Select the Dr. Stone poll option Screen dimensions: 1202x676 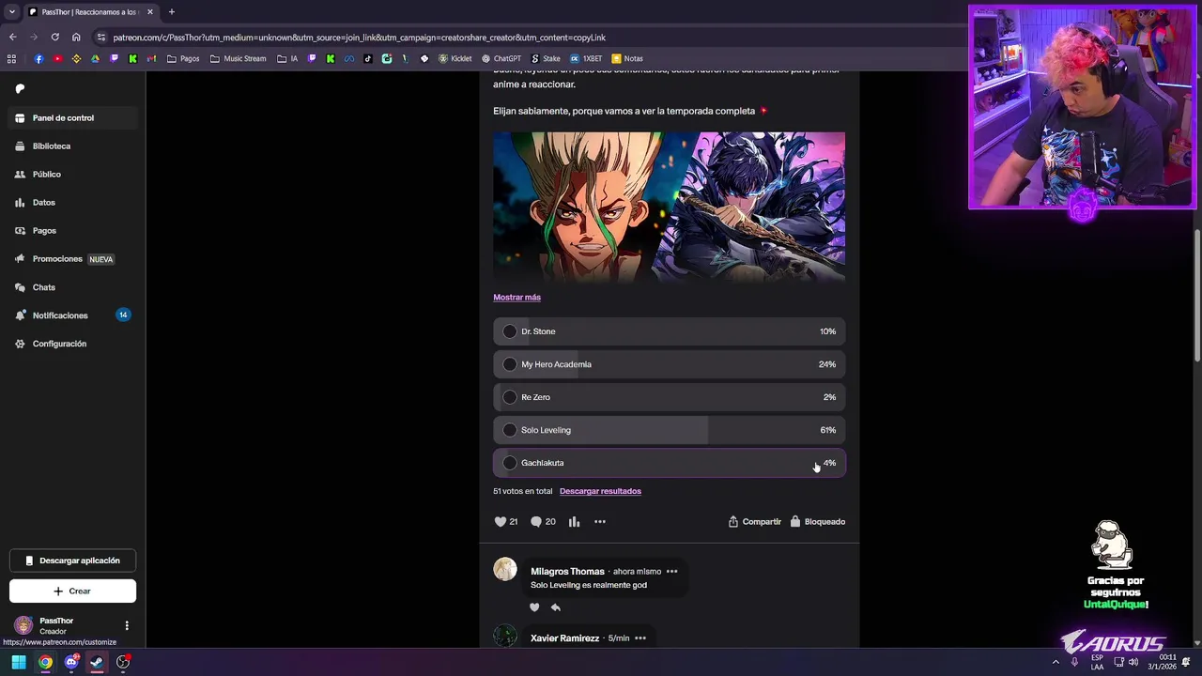pyautogui.click(x=669, y=331)
